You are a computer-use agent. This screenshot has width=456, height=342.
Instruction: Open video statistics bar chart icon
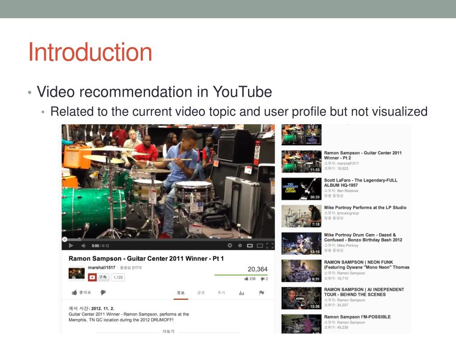tap(241, 293)
